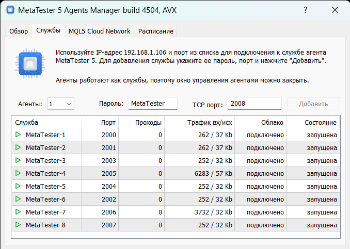Screen dimensions: 350x249
Task: Click port value 2003
Action: [109, 161]
